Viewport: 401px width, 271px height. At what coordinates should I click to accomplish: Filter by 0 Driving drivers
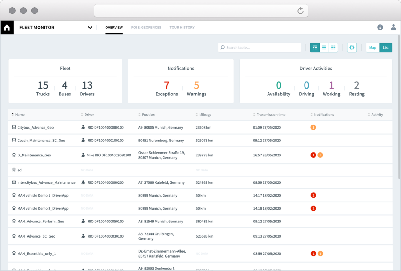[x=306, y=89]
